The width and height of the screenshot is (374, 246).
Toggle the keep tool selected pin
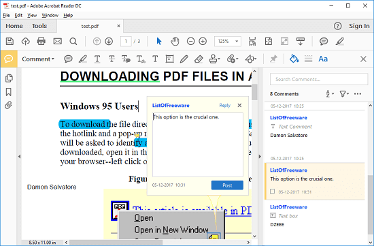coord(273,59)
